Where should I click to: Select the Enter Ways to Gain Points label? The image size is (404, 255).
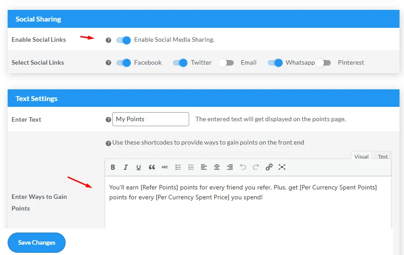(39, 202)
